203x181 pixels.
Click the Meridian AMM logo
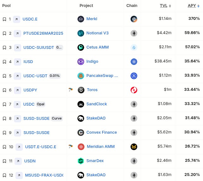(x=81, y=147)
